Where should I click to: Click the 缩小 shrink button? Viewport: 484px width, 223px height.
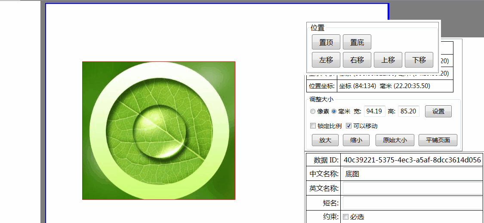click(356, 140)
